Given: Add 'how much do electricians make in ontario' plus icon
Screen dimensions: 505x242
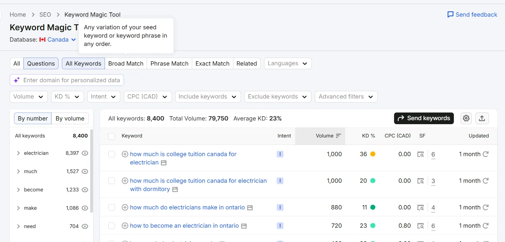Looking at the screenshot, I should 125,207.
